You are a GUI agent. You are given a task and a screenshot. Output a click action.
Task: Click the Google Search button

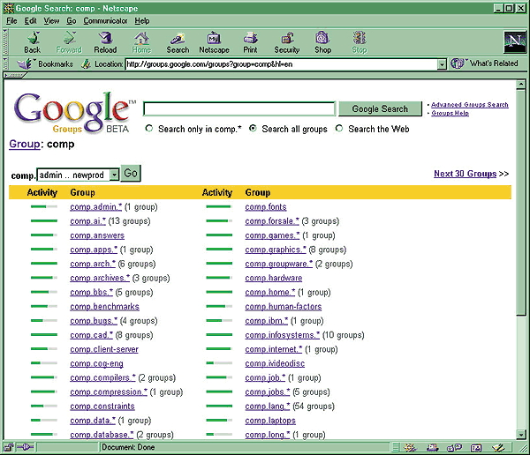[380, 108]
